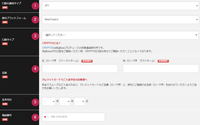
Task: Click the 名（ローマ字 ファーストネーム） label
Action: (60, 61)
